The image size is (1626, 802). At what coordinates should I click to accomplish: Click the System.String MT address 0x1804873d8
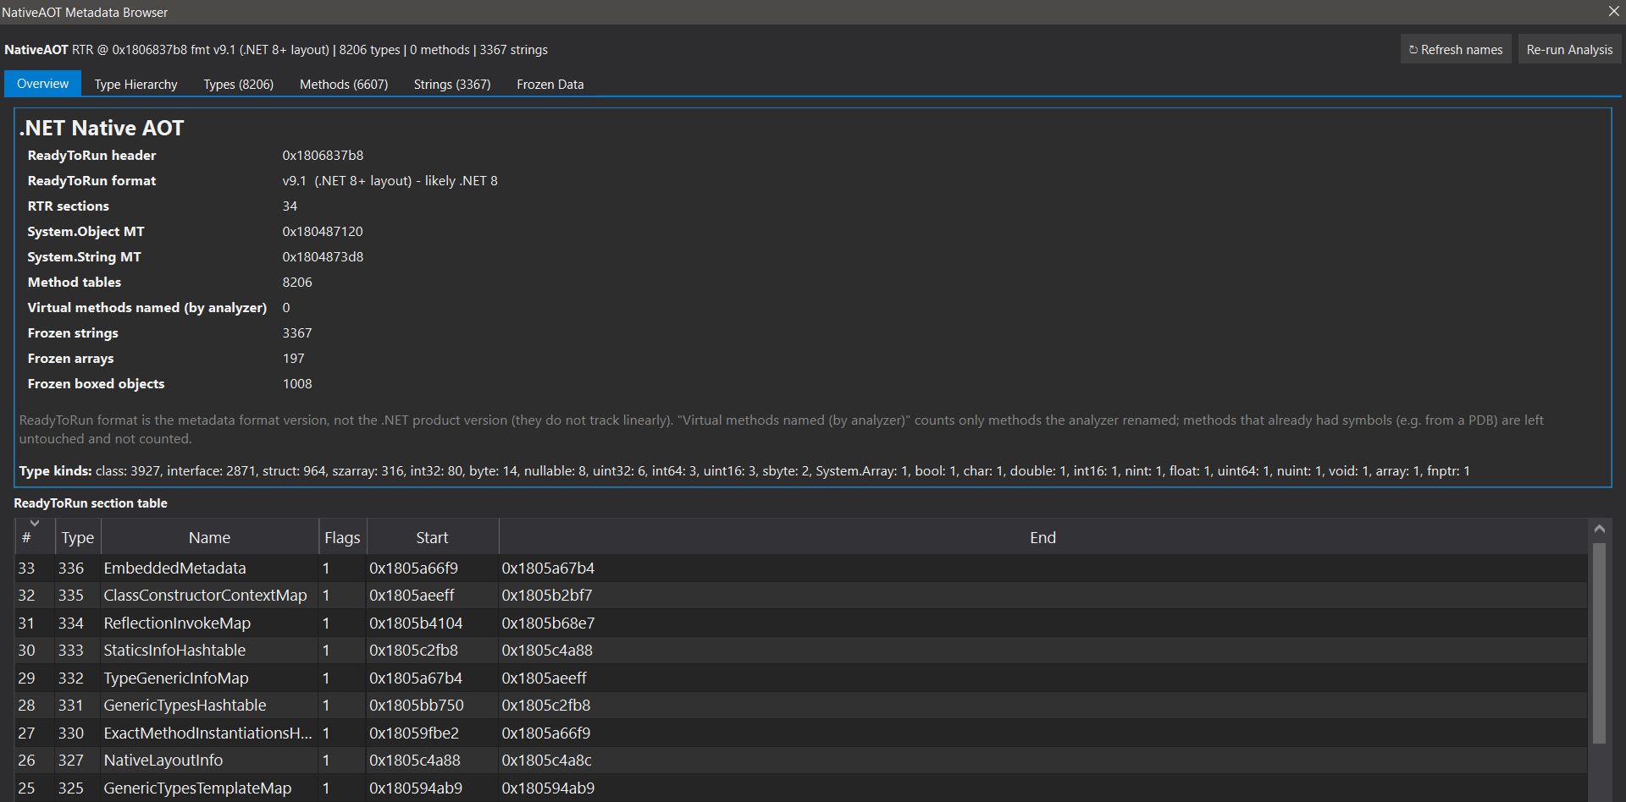pos(323,257)
